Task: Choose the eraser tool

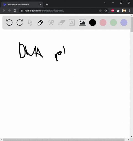Action: click(62, 23)
